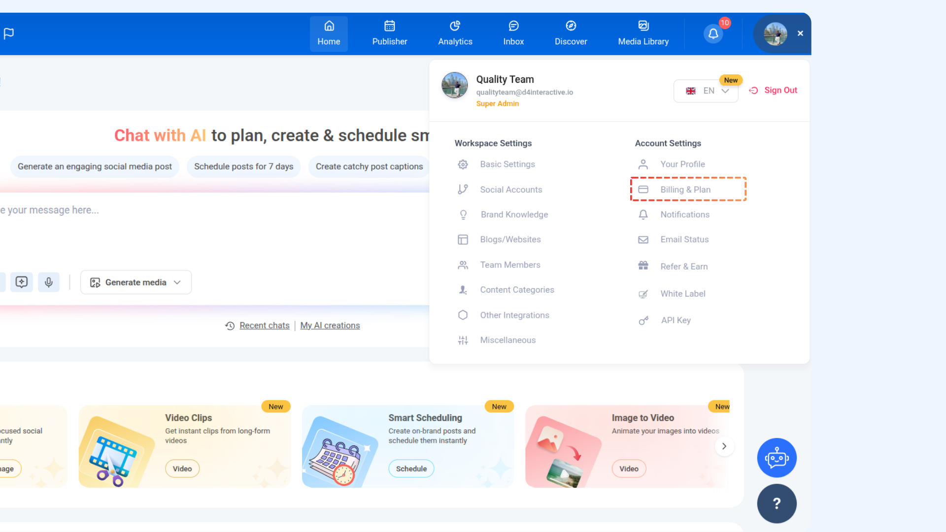Click the Social Accounts branch icon
The height and width of the screenshot is (532, 946).
(x=463, y=190)
